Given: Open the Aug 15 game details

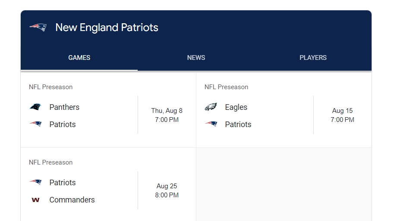Looking at the screenshot, I should [342, 115].
